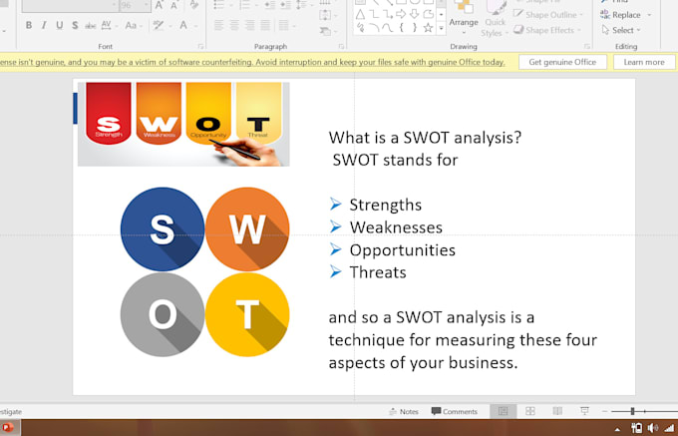The image size is (678, 436).
Task: Select the elbow connector shape
Action: (x=374, y=15)
